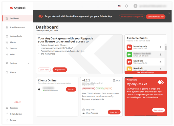Click the yellow New Build icon
Viewport: 174px width, 126px height.
pos(129,69)
